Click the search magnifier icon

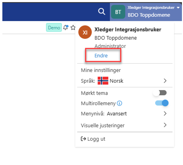click(101, 12)
